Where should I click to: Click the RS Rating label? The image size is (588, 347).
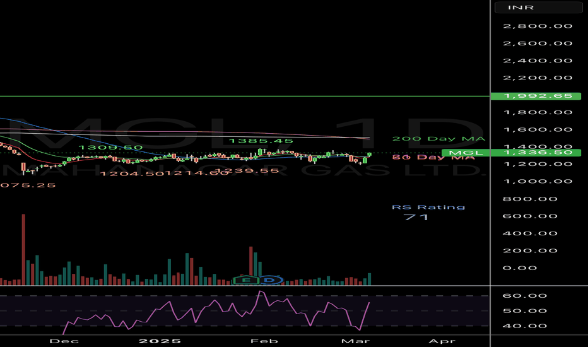[x=428, y=207]
